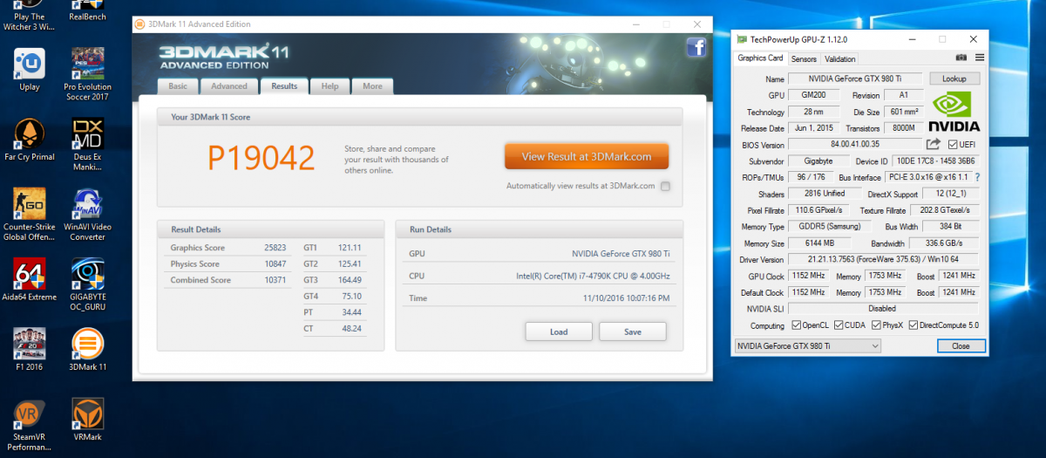Expand the GPU selection dropdown in GPU-Z

point(807,346)
